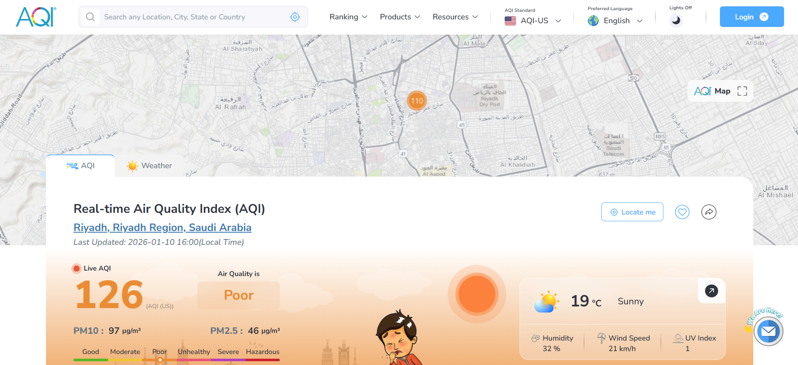The image size is (798, 365).
Task: Expand the Ranking menu
Action: point(348,17)
